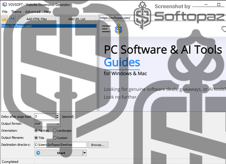The width and height of the screenshot is (226, 164).
Task: Expand the Start button dropdown arrow
Action: [x=85, y=153]
